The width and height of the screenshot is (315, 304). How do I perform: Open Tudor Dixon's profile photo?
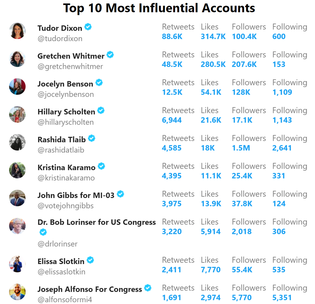18,31
